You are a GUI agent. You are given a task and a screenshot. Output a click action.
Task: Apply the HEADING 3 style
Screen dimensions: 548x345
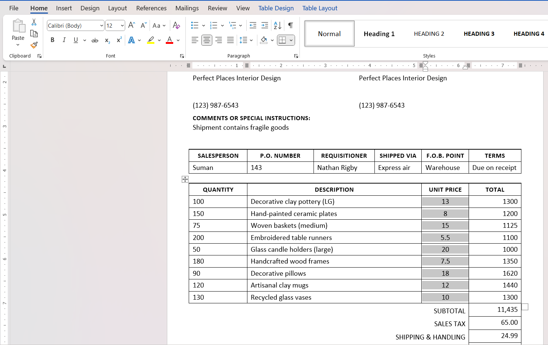pos(479,34)
